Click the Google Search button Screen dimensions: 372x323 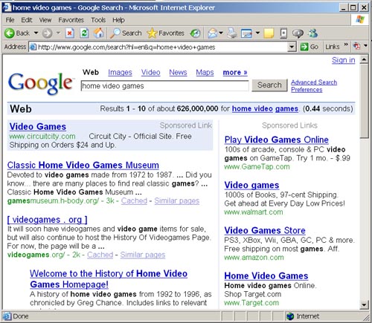click(269, 85)
